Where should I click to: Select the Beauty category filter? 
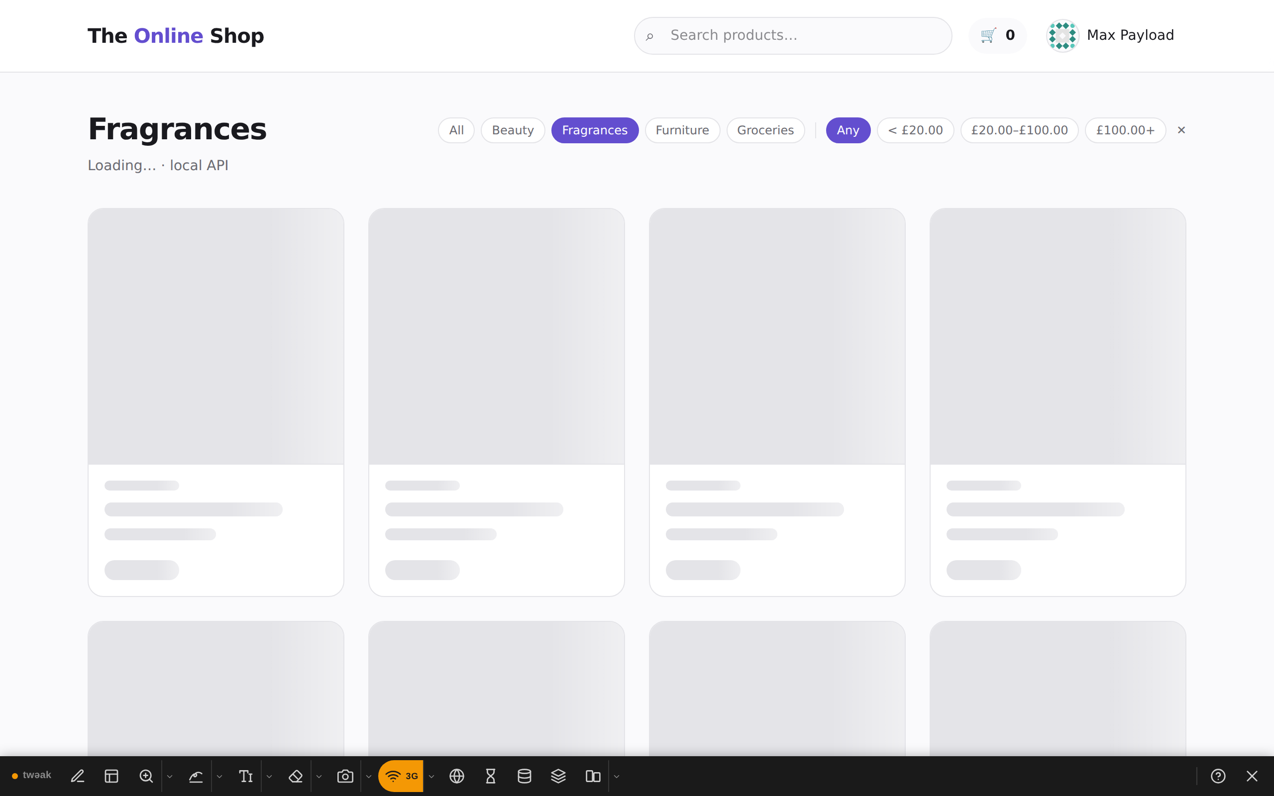tap(513, 130)
